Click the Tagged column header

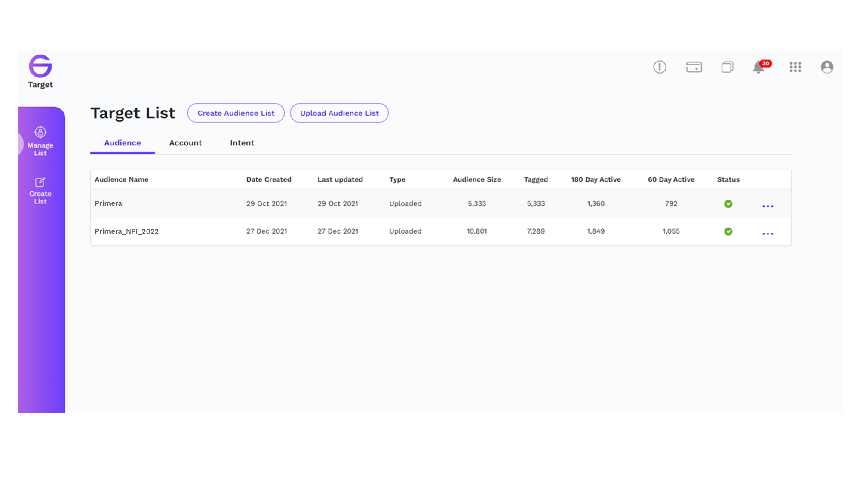coord(536,179)
